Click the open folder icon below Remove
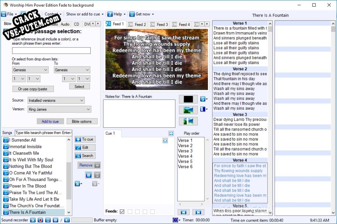The width and height of the screenshot is (337, 224). click(89, 175)
